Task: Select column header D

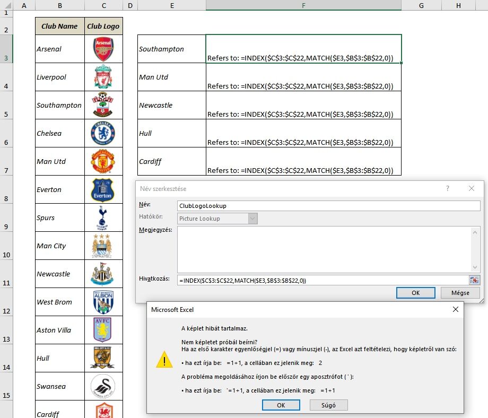Action: click(130, 5)
